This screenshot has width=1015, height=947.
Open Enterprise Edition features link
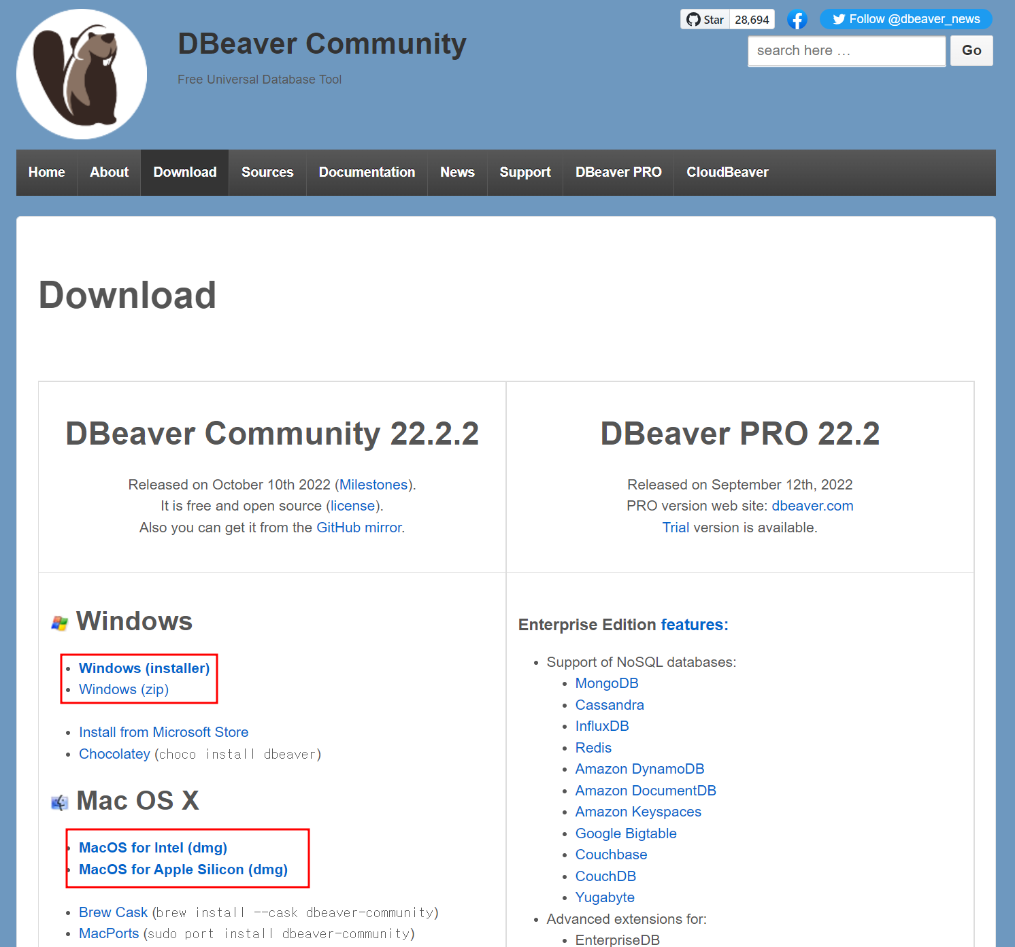[x=695, y=625]
